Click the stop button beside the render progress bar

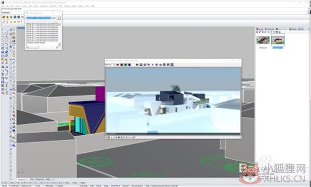[59, 18]
